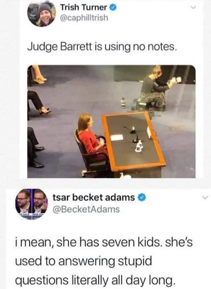Open the @BecketAdams handle link
This screenshot has height=289, width=211.
click(86, 209)
